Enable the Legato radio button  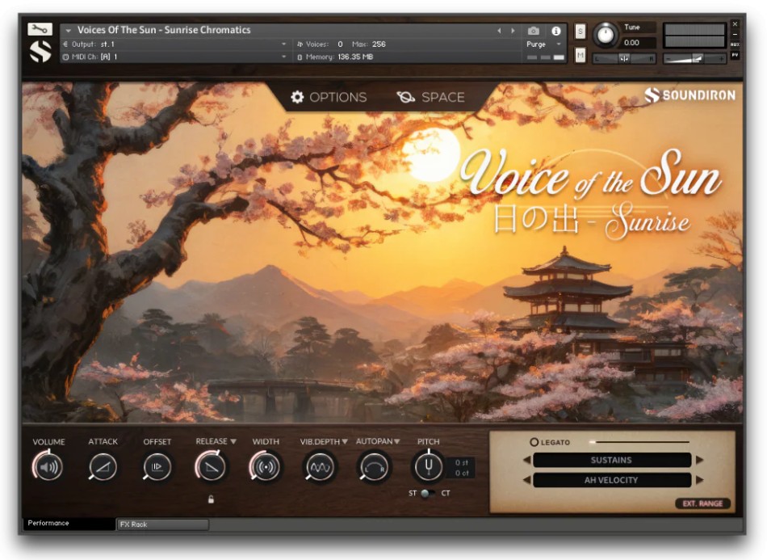tap(534, 442)
